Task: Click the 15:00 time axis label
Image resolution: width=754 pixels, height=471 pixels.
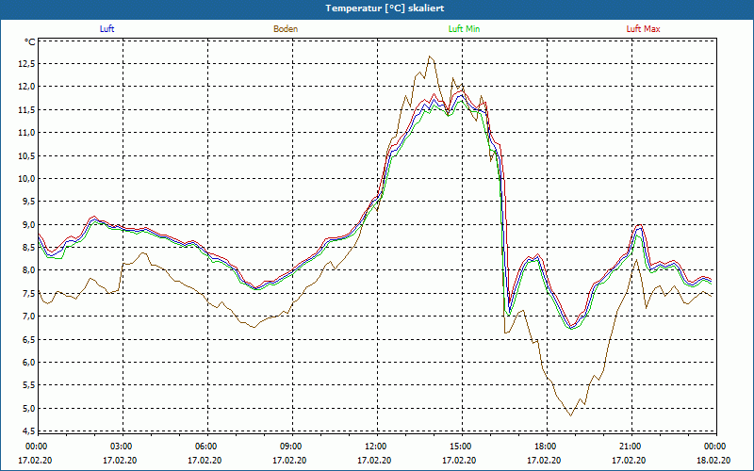Action: (462, 447)
